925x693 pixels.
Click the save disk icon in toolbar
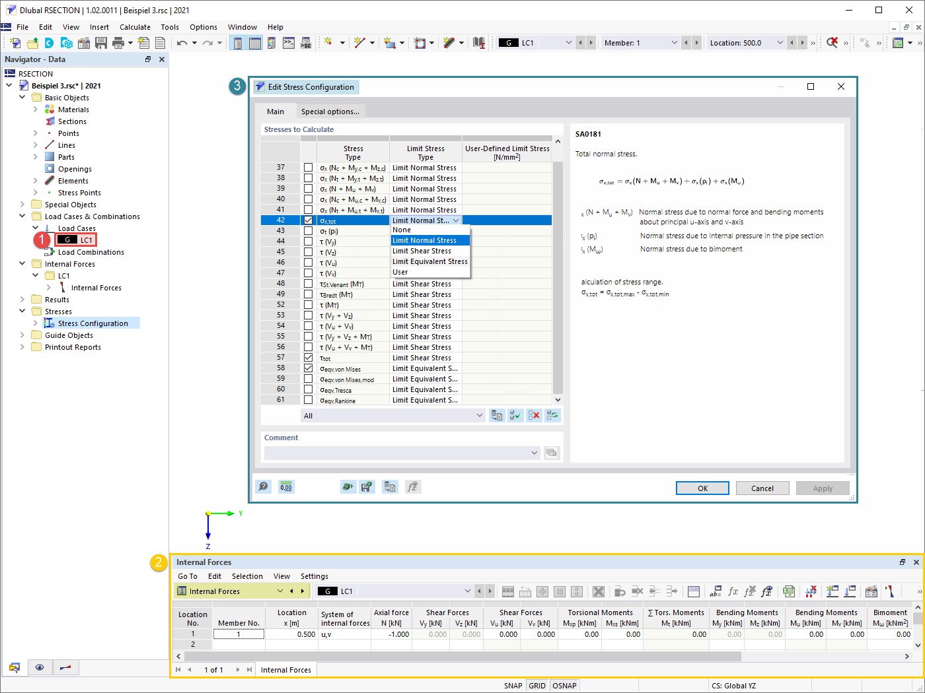coord(101,43)
